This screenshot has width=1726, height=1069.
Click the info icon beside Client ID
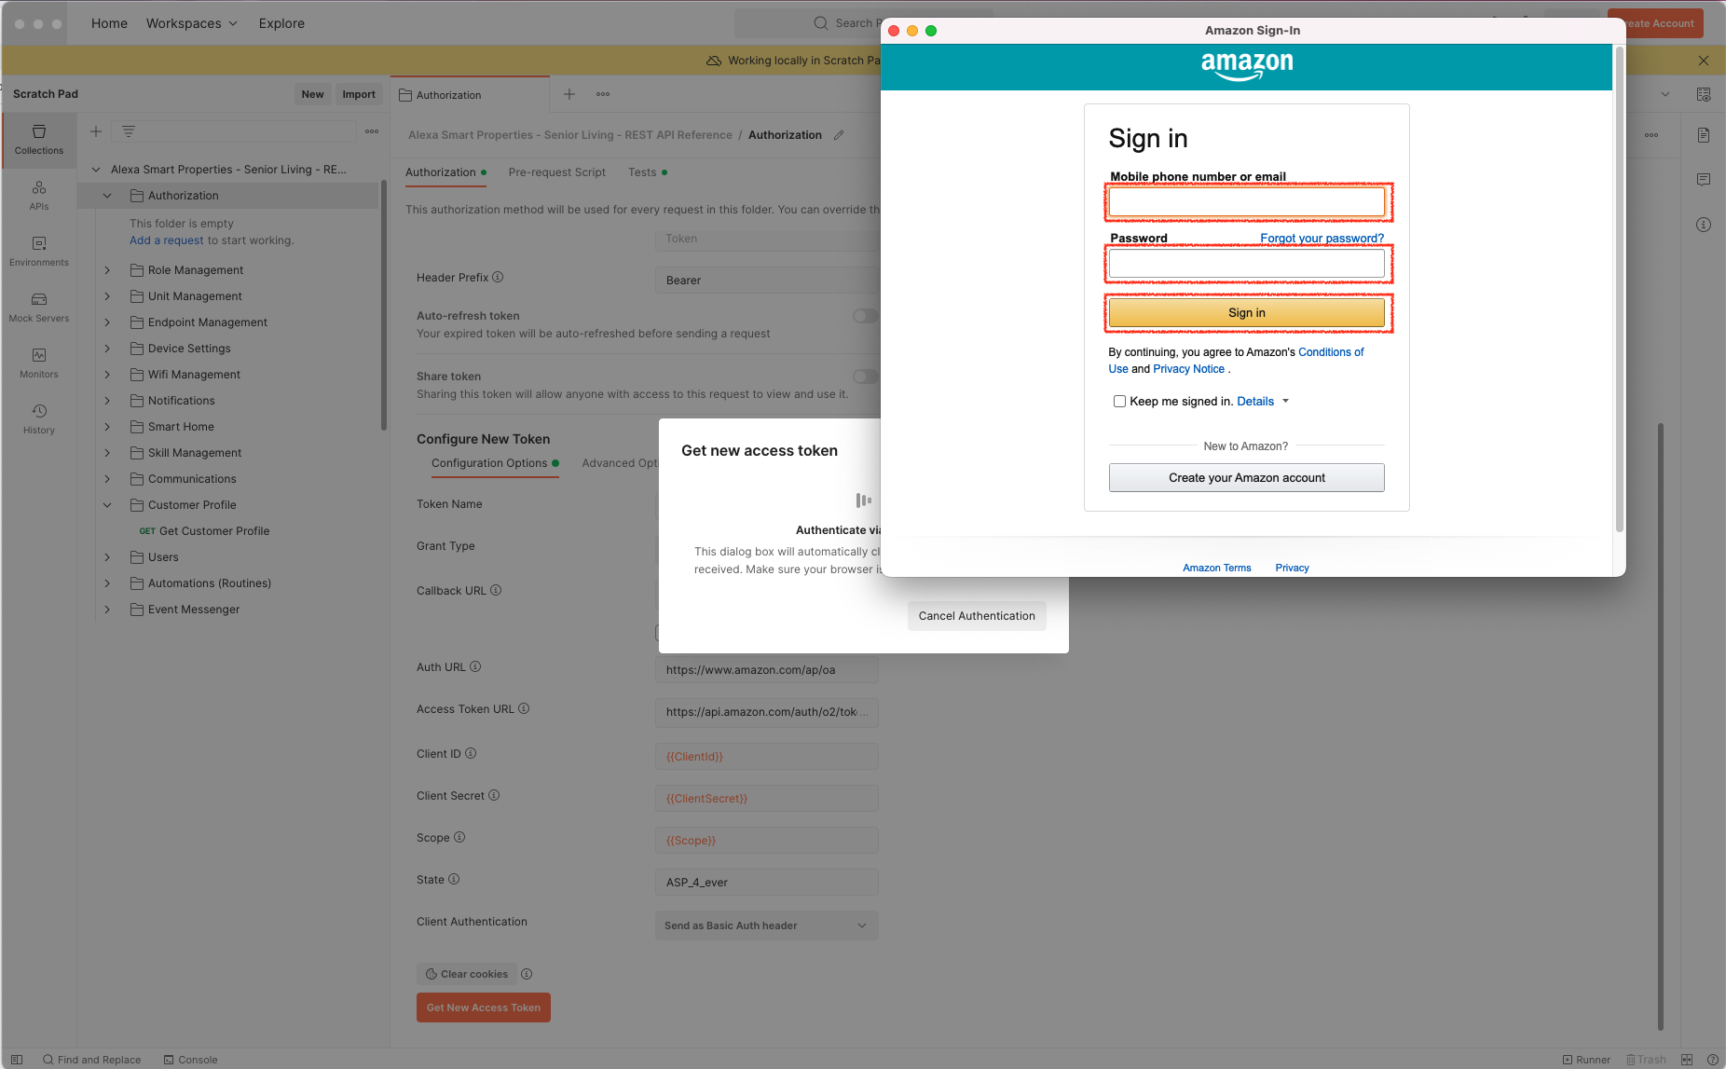[x=471, y=753]
